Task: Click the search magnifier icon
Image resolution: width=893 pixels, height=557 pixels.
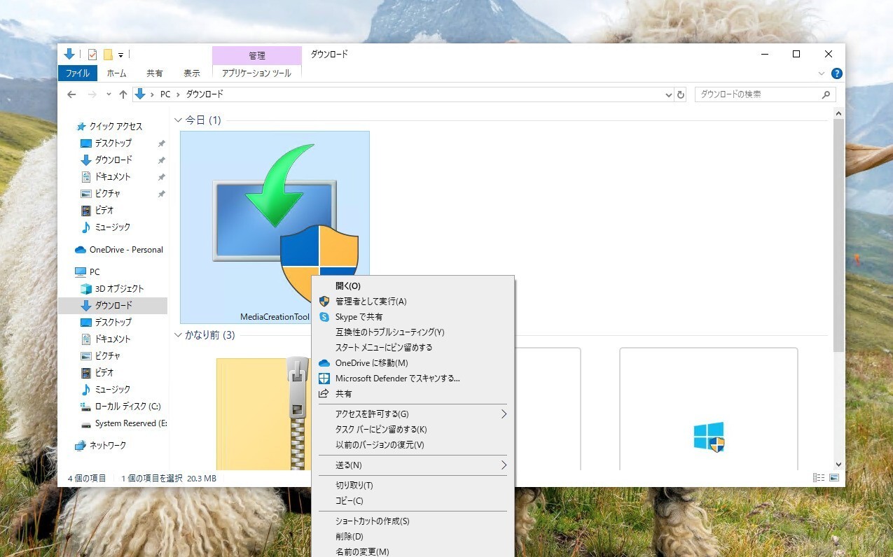Action: 826,94
